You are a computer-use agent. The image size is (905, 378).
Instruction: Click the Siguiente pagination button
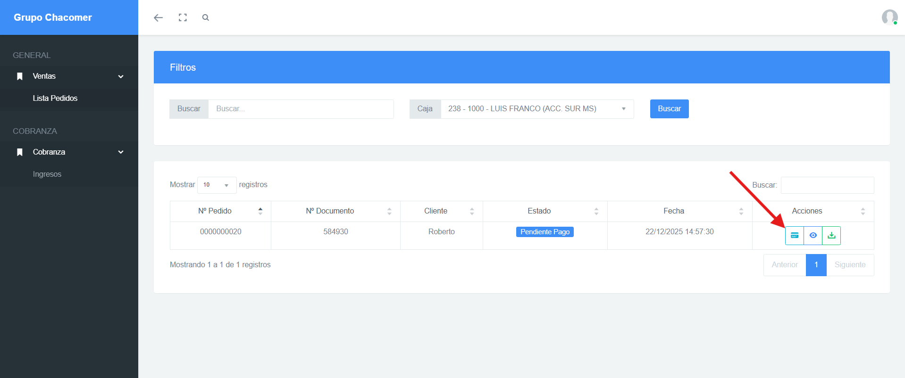click(850, 265)
